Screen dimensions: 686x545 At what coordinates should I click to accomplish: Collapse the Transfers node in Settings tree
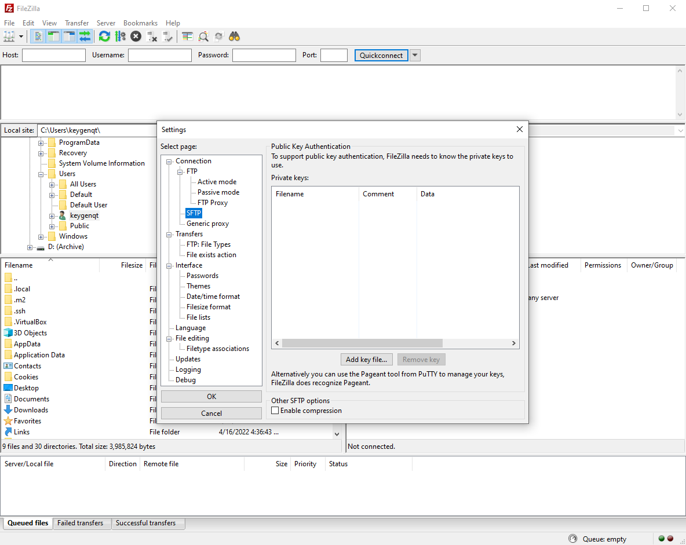(x=169, y=235)
